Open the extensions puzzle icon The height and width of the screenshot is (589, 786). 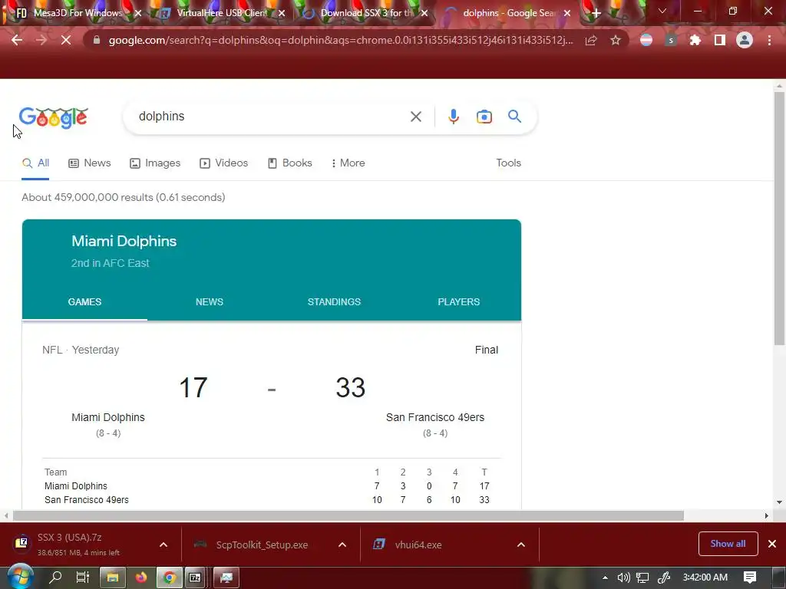coord(695,40)
